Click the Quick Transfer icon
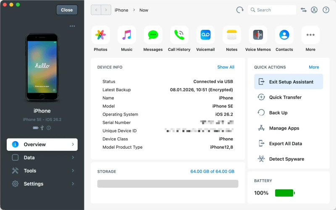The image size is (336, 210). (261, 97)
